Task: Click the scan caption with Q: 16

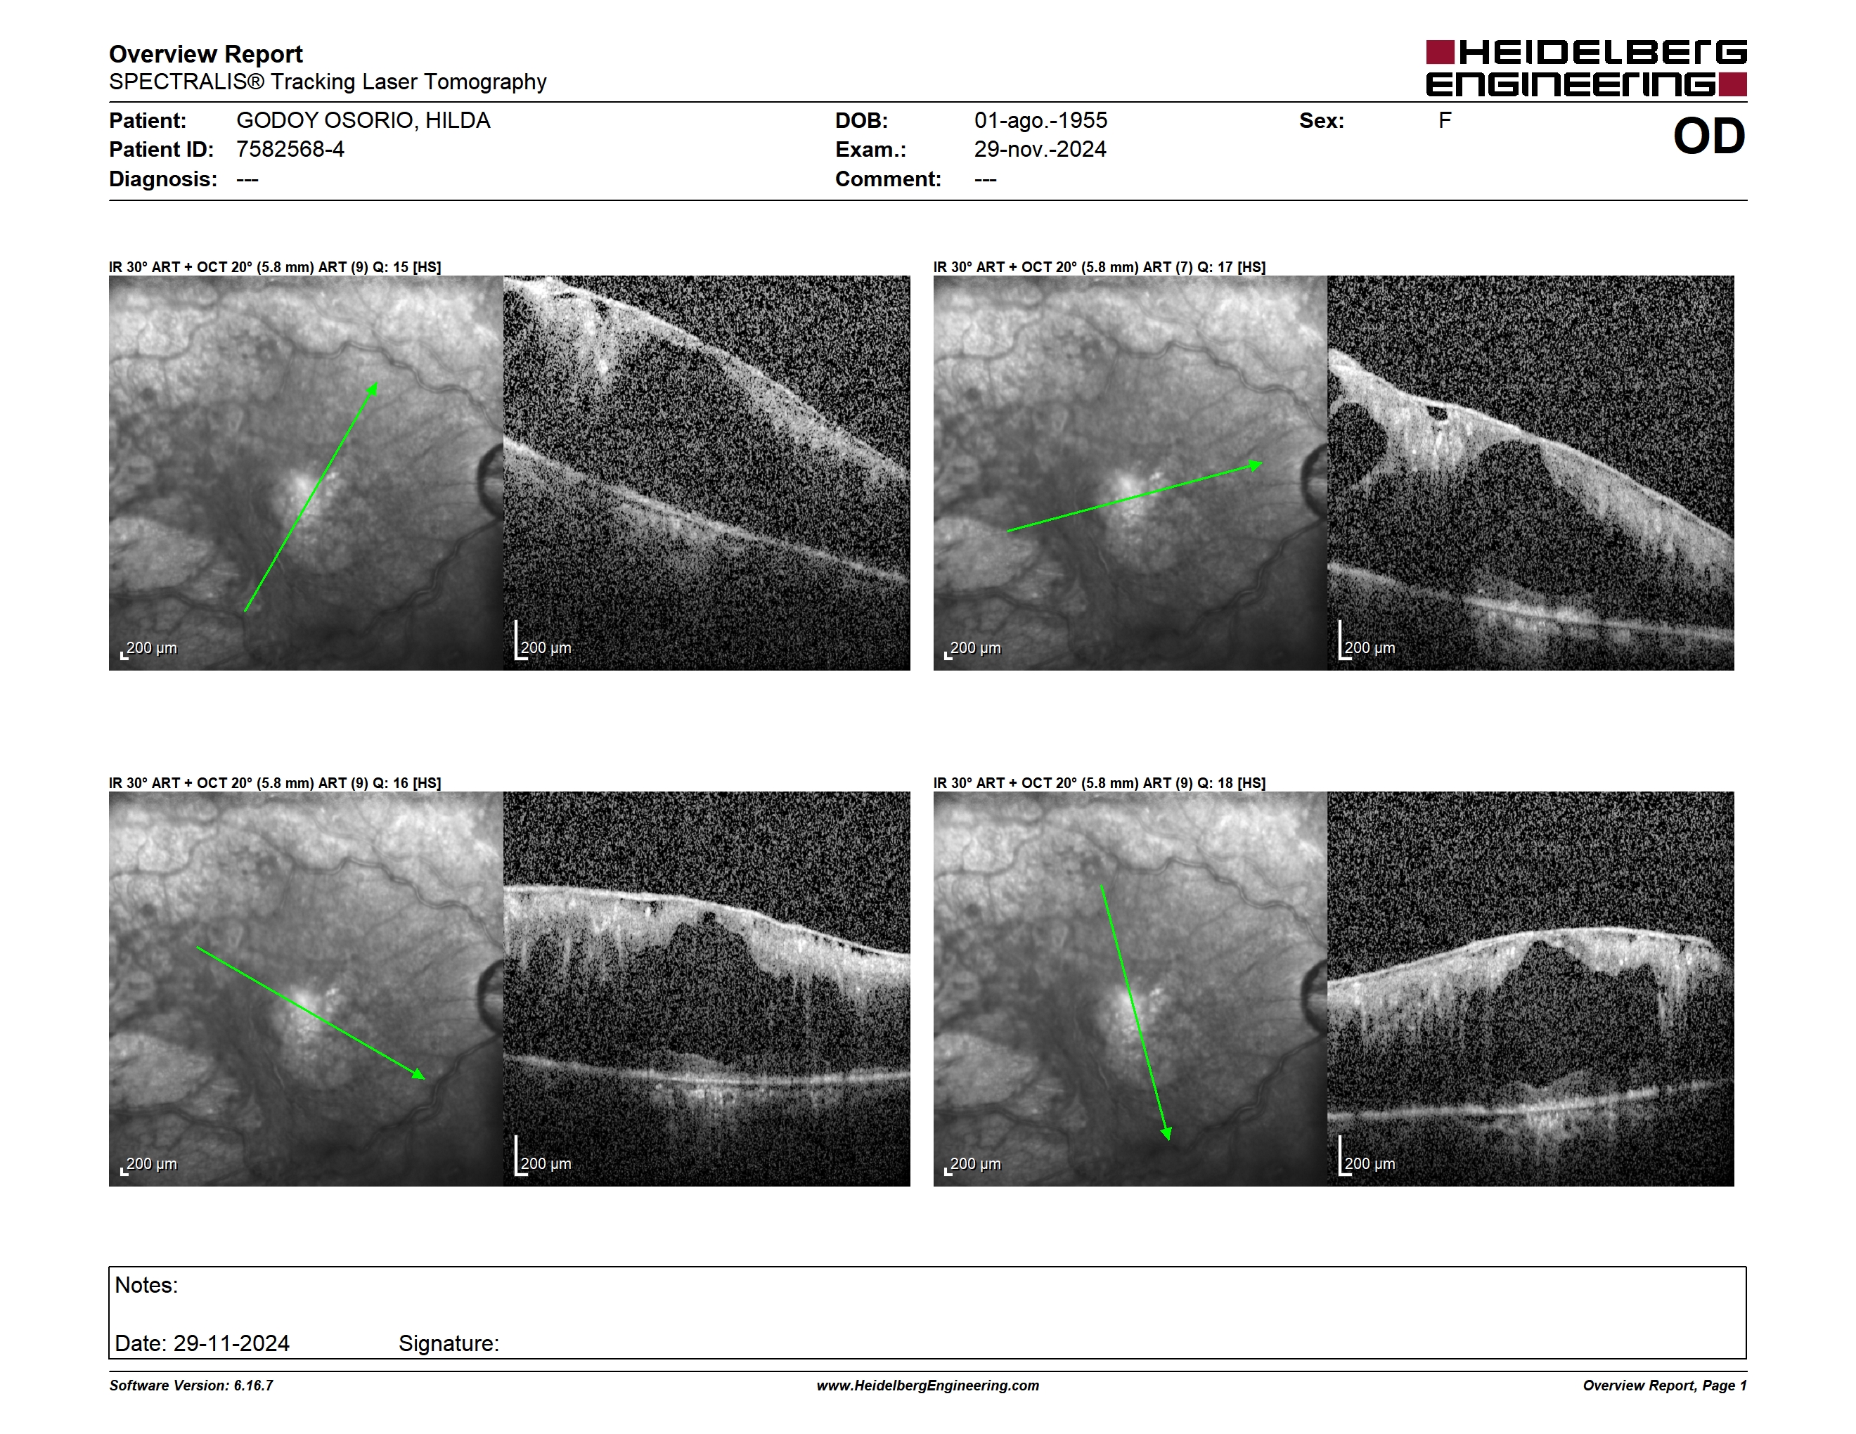Action: click(274, 783)
